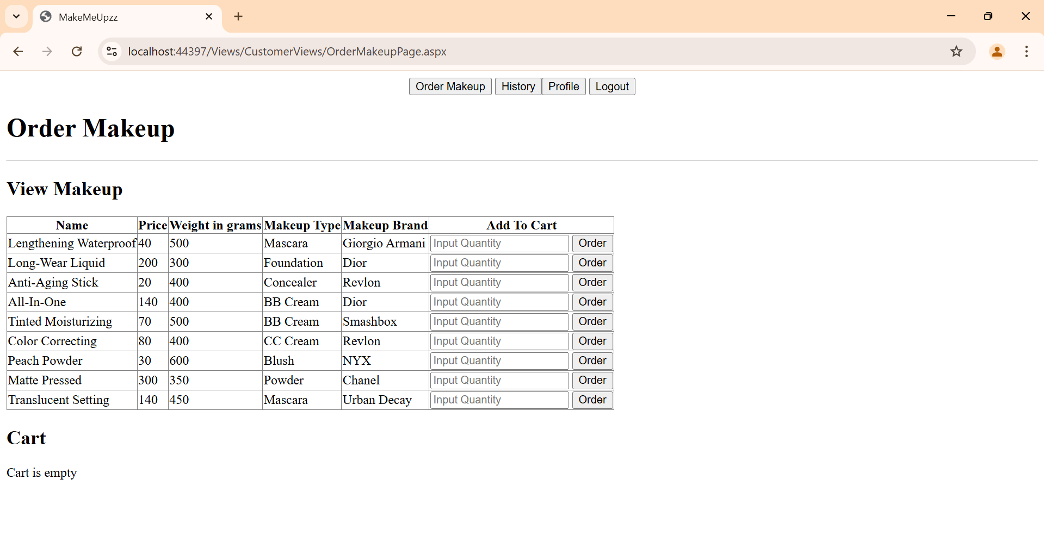Go to the Profile page
Screen dimensions: 1044x560
pyautogui.click(x=563, y=86)
